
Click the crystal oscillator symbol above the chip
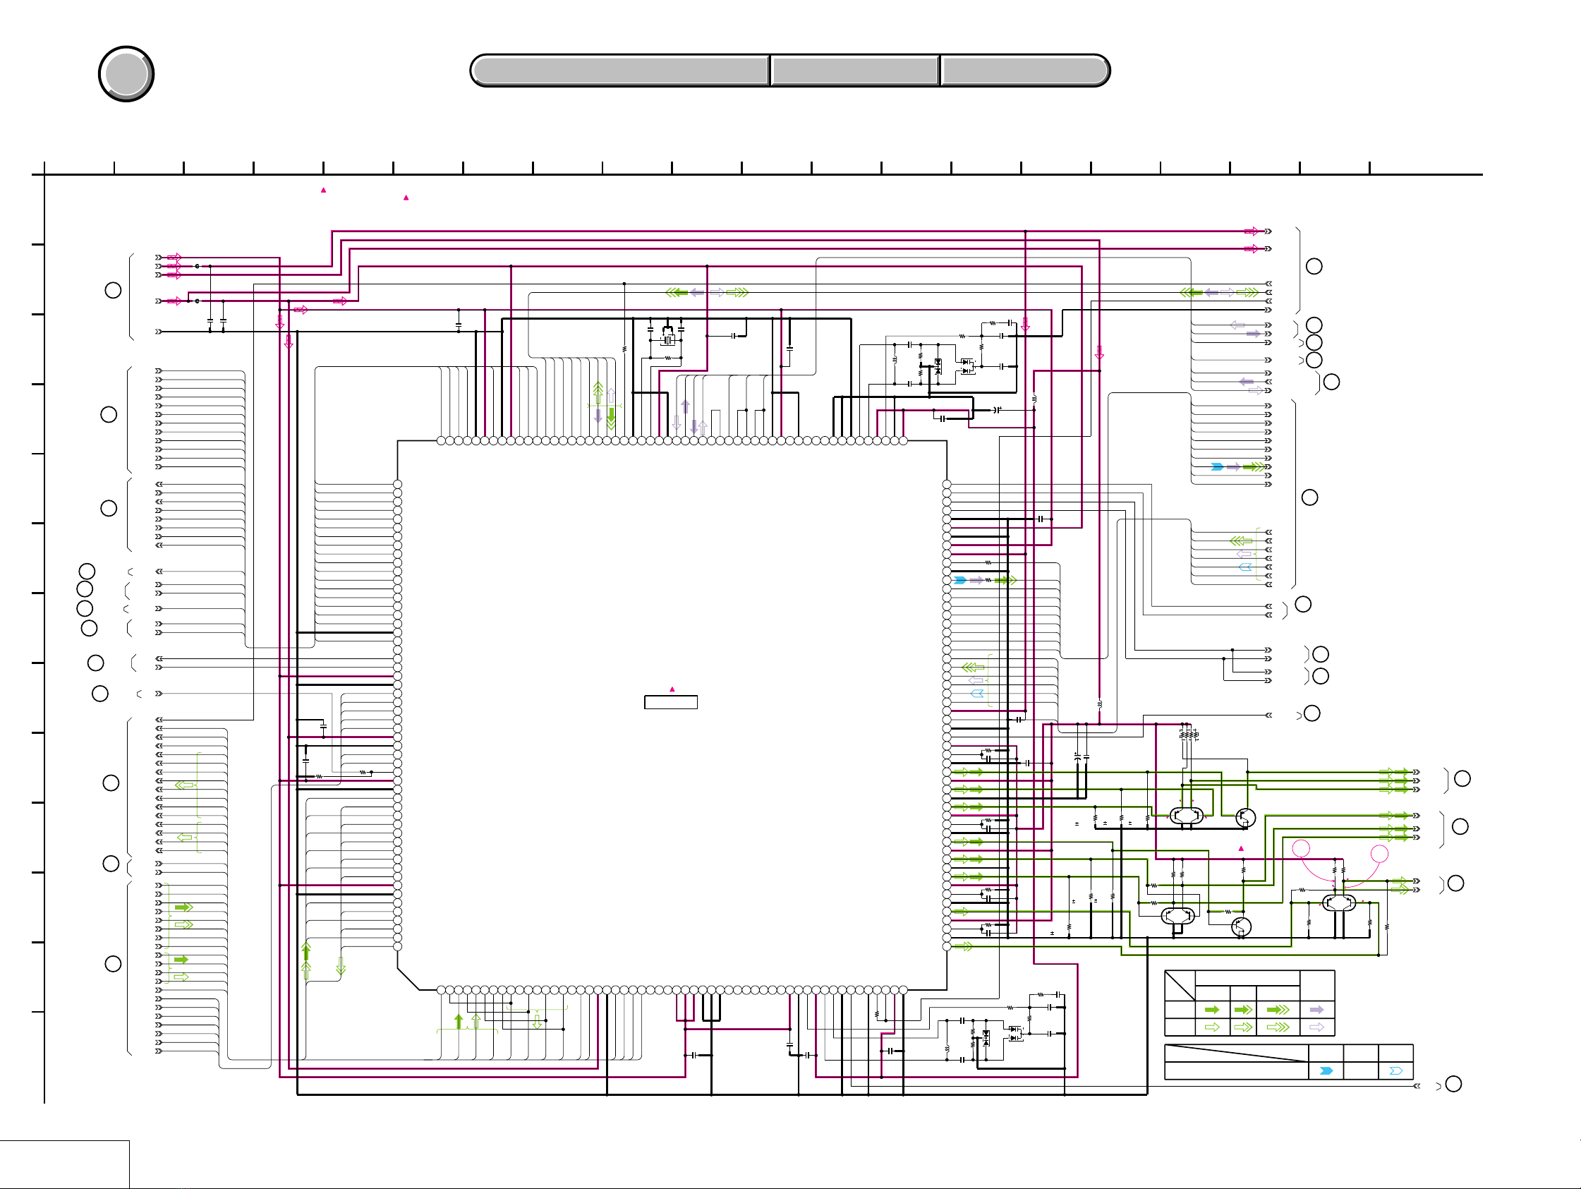667,340
